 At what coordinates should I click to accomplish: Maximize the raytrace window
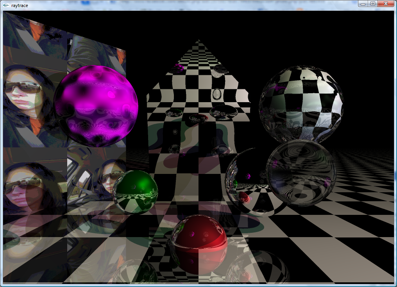point(373,4)
